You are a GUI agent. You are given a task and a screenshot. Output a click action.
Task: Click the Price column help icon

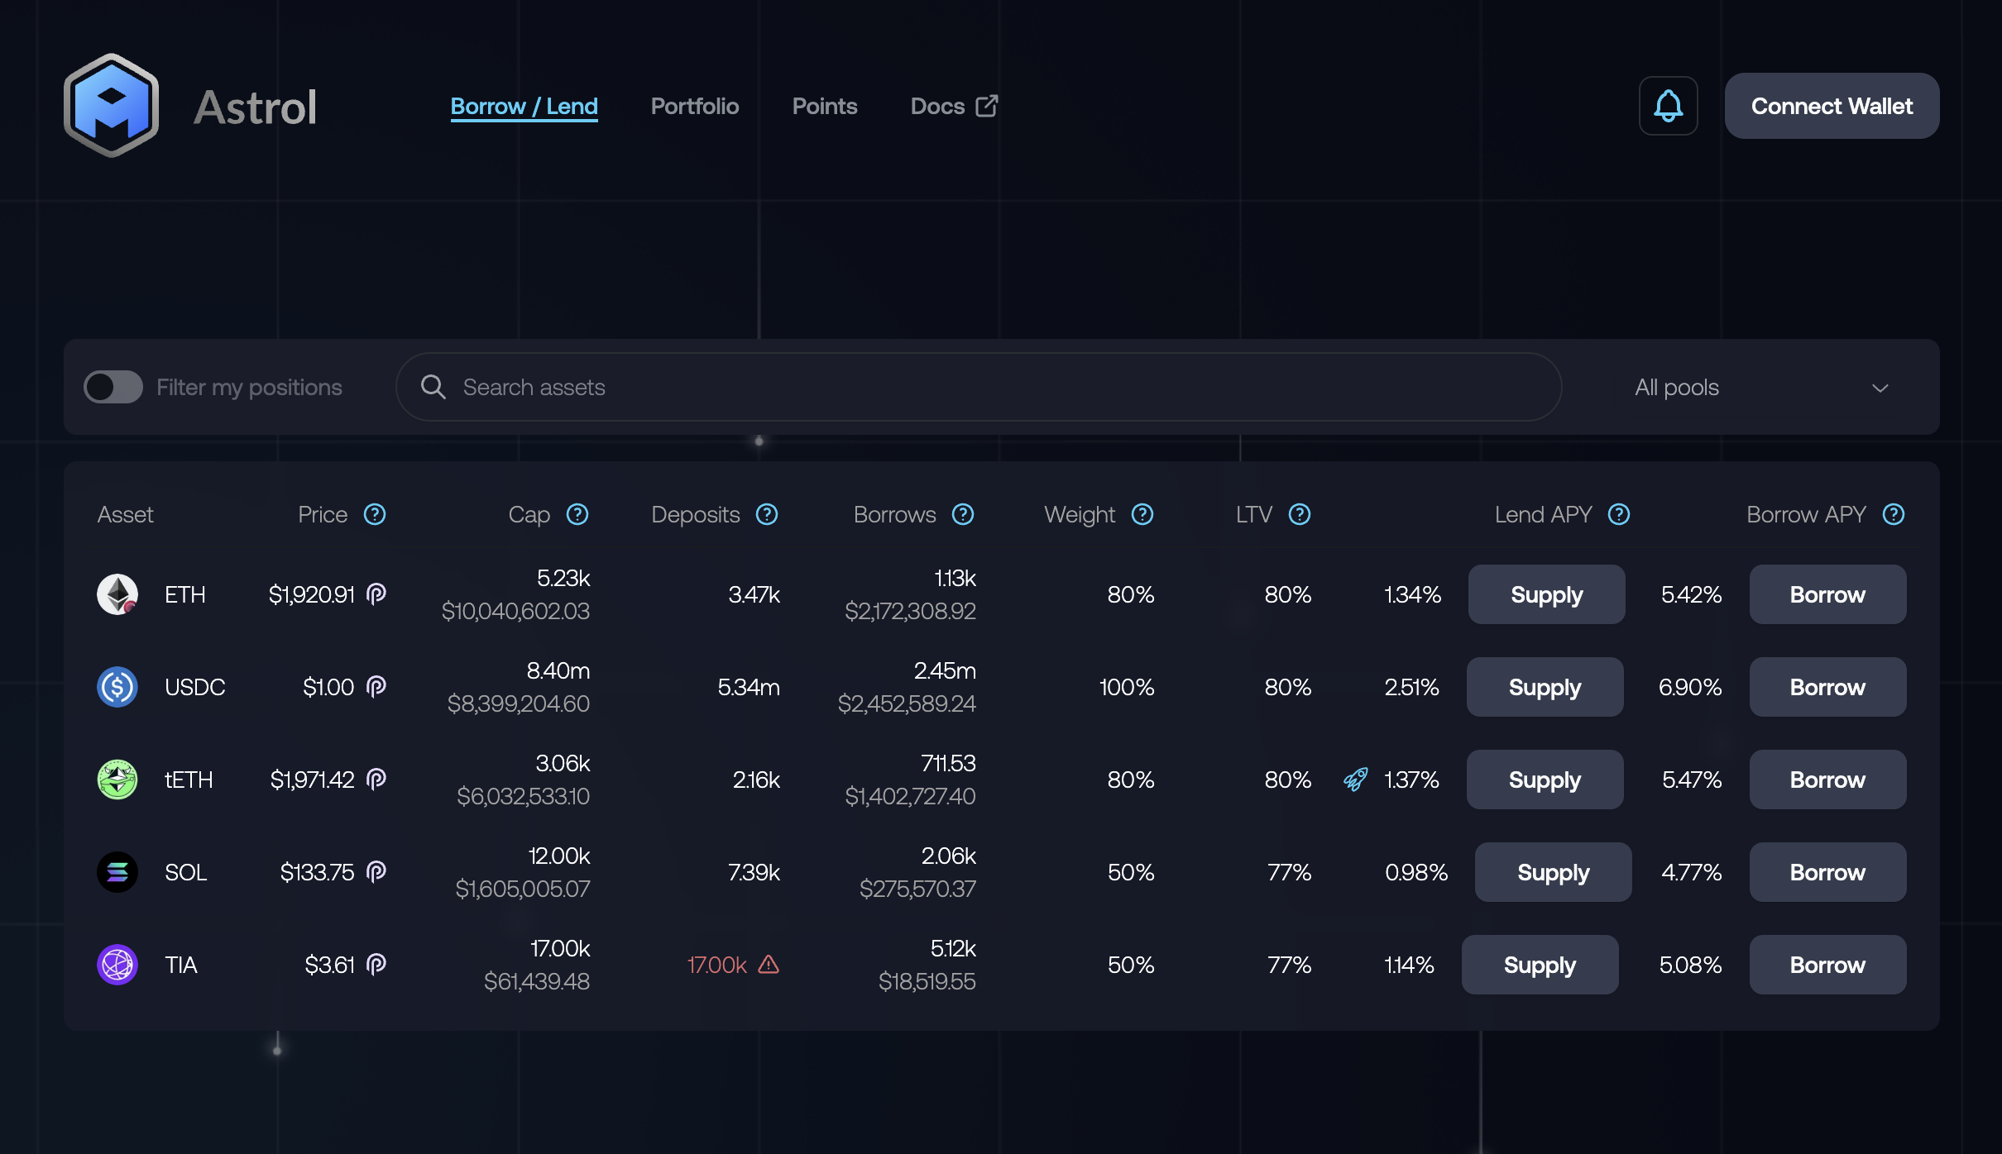click(375, 514)
